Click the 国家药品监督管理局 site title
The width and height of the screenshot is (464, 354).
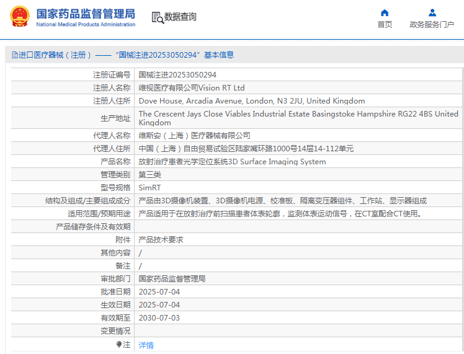(x=86, y=13)
